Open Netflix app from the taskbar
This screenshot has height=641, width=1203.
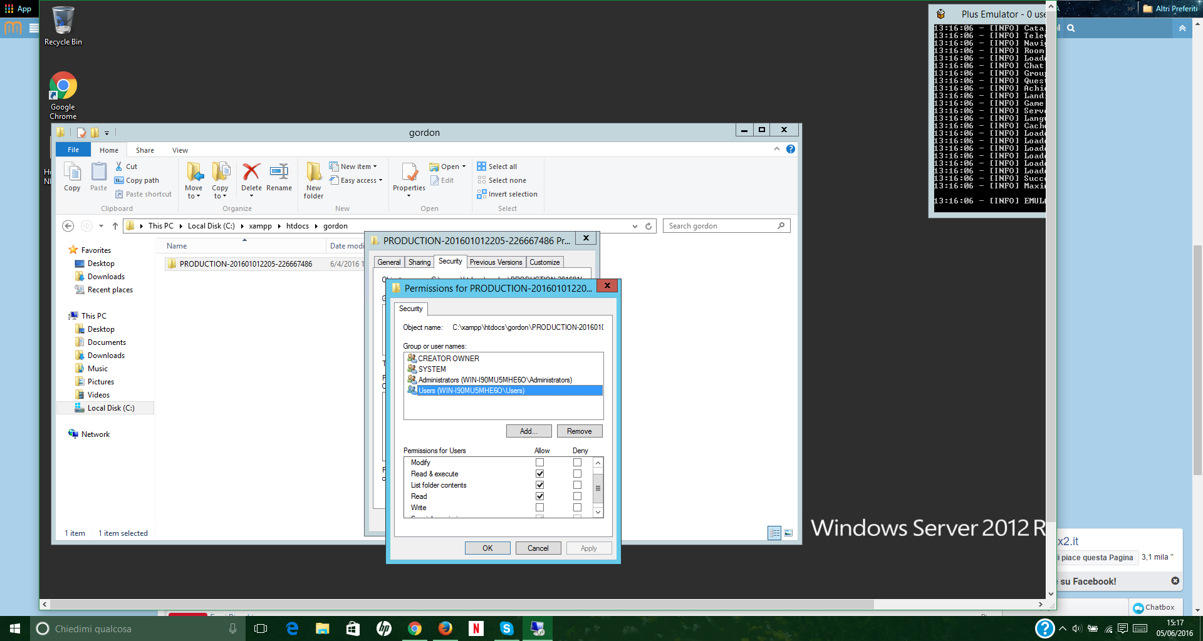pyautogui.click(x=476, y=628)
